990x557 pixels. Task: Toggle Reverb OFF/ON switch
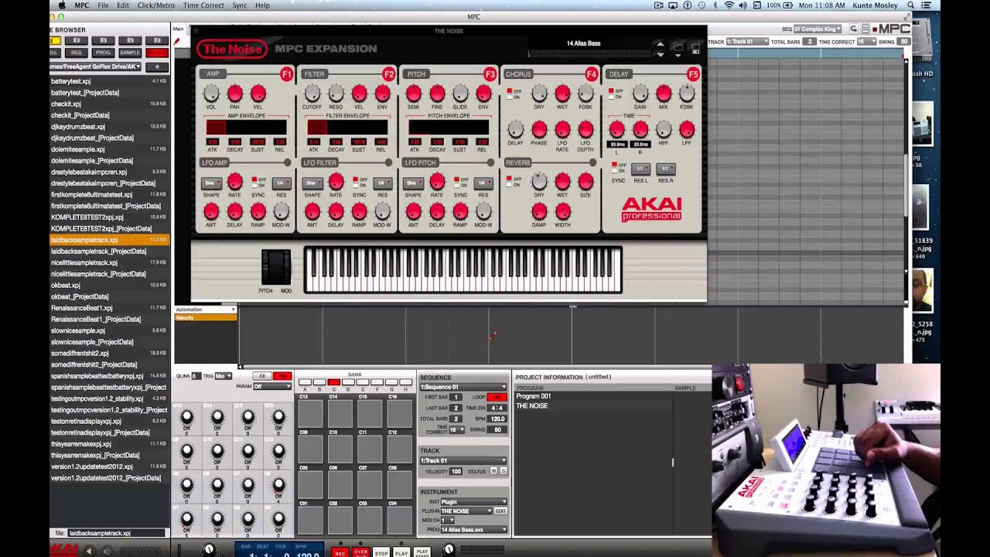tap(509, 181)
